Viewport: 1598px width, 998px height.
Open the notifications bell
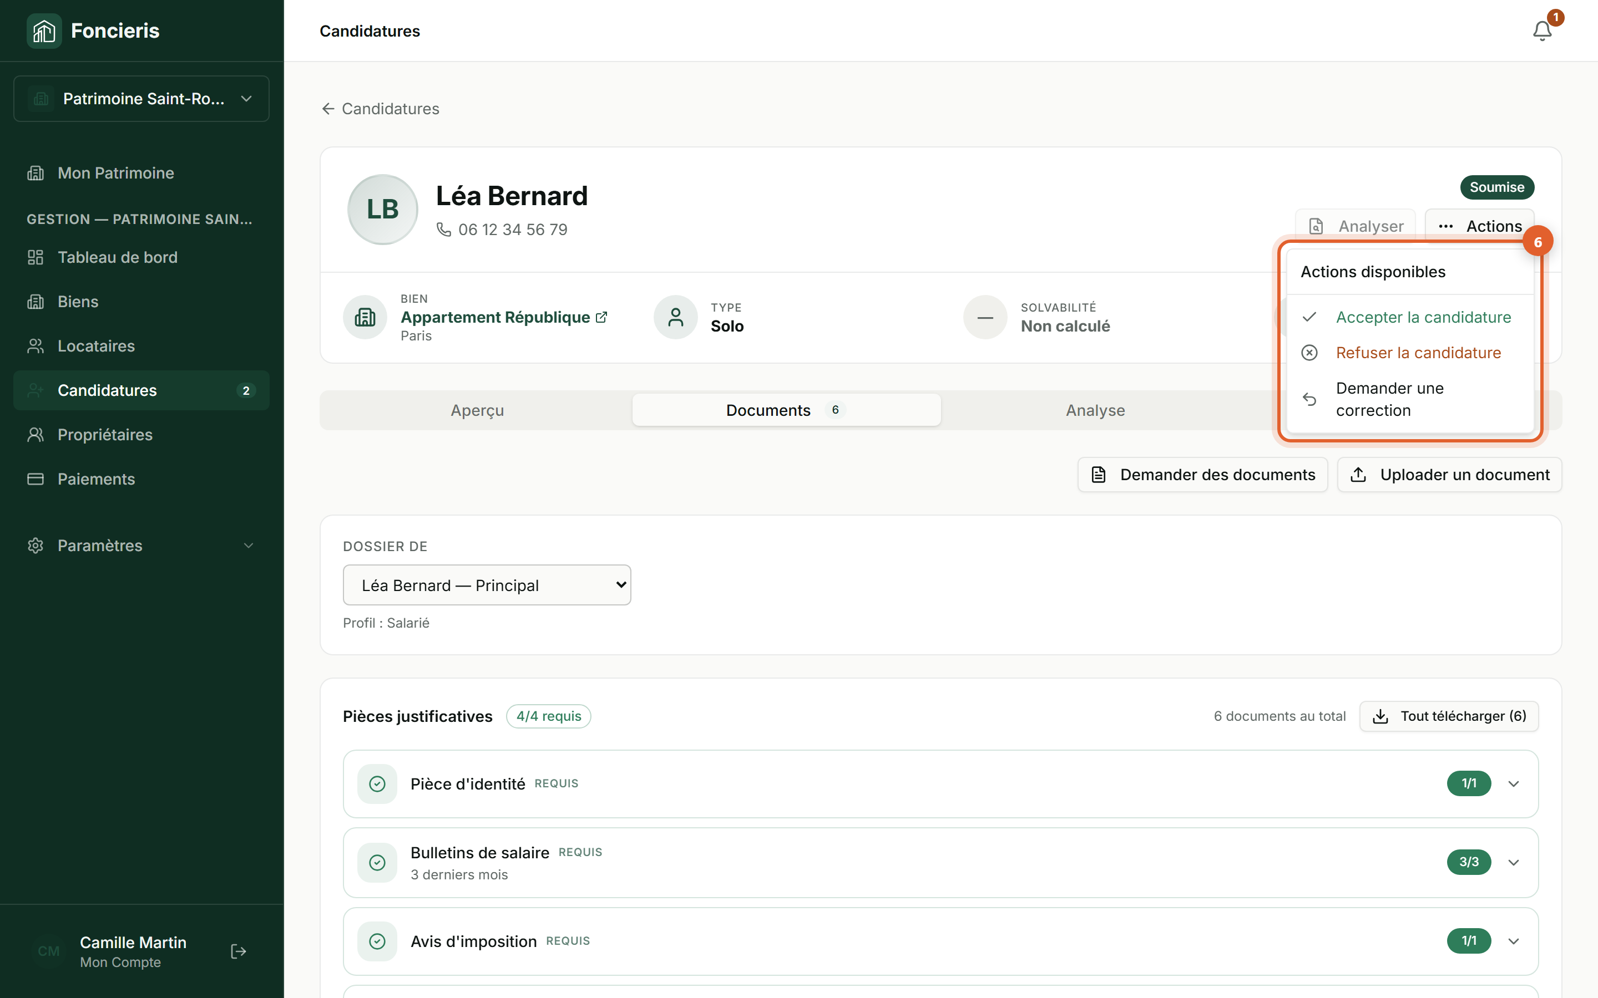pos(1542,31)
